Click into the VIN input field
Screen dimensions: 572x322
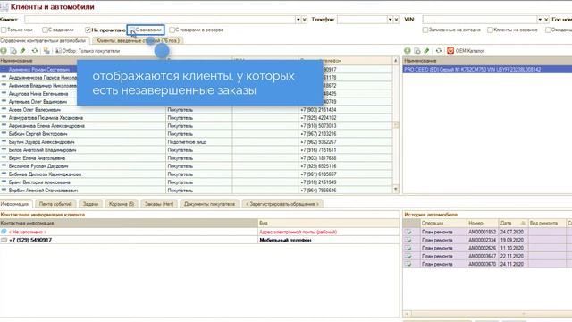click(480, 20)
